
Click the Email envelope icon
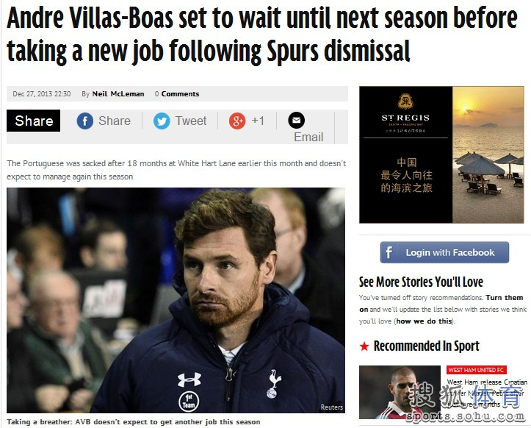[296, 120]
